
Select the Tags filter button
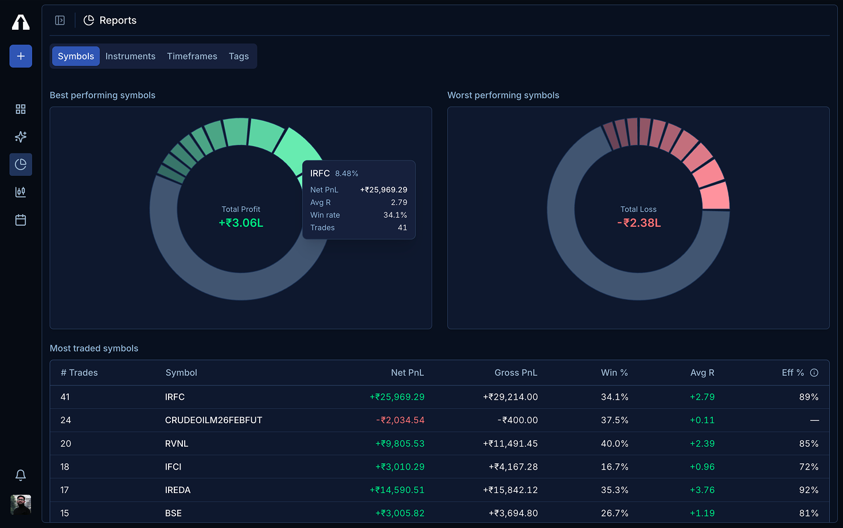[x=239, y=56]
